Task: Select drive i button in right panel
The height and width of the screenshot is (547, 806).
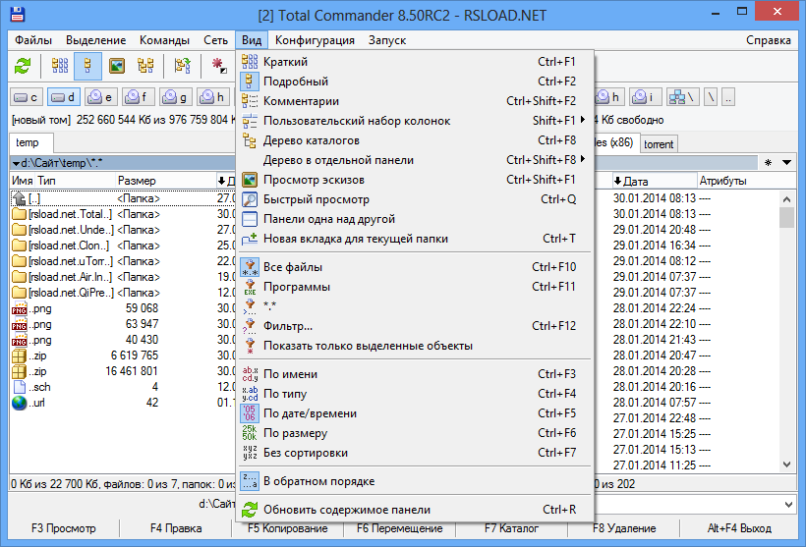Action: [x=645, y=97]
